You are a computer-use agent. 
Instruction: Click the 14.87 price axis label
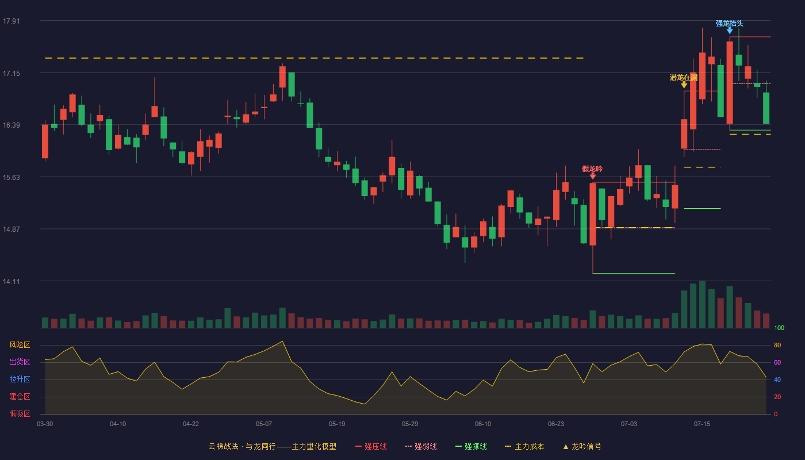[11, 229]
